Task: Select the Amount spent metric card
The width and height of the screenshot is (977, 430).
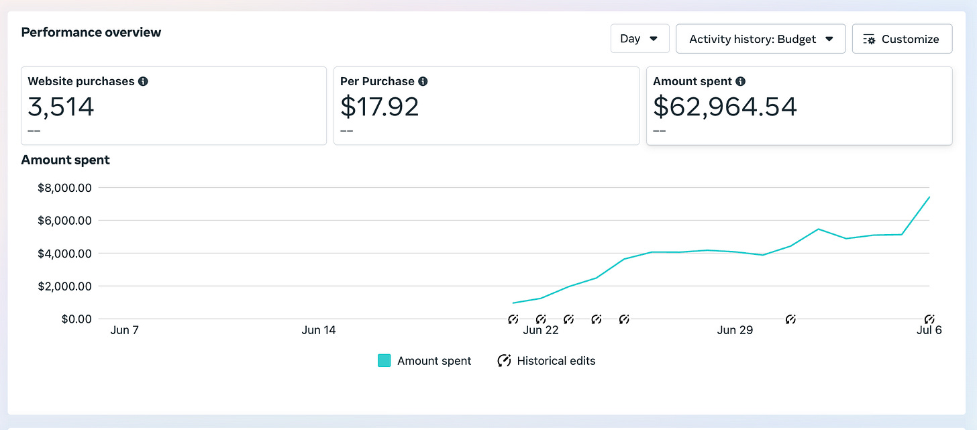Action: coord(799,105)
